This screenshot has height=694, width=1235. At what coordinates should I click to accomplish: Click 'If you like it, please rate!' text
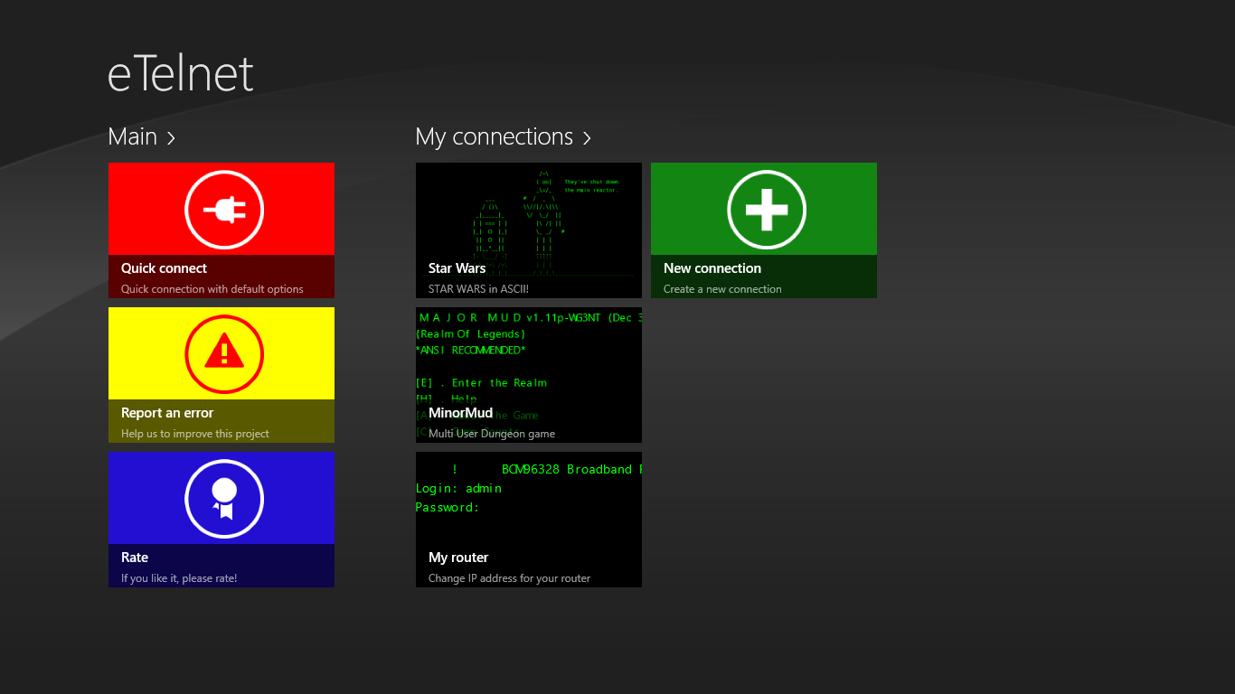tap(179, 578)
